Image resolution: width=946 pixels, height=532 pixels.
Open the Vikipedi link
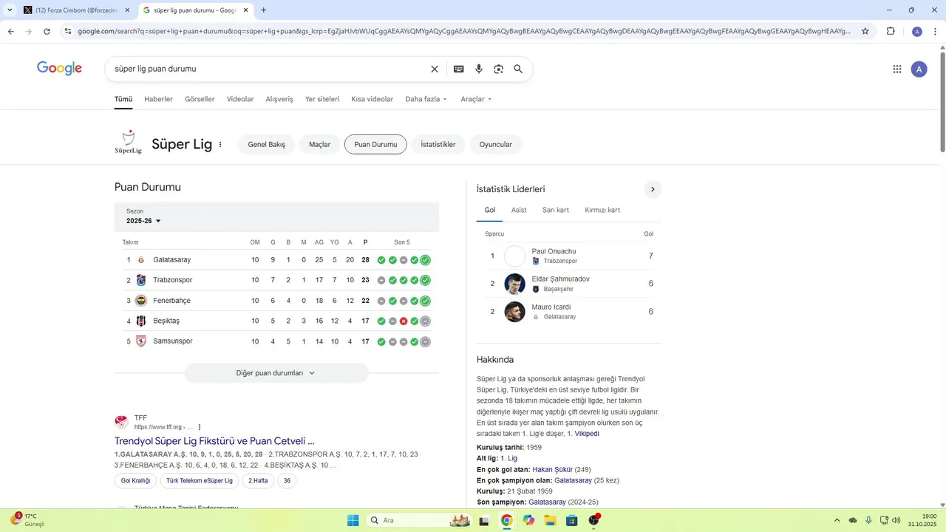587,434
